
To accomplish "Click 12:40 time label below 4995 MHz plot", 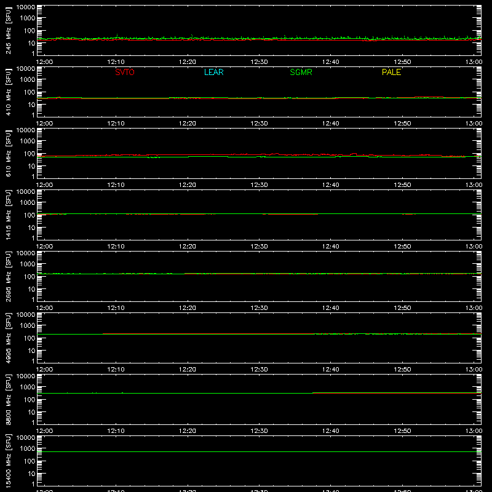I will click(x=331, y=370).
